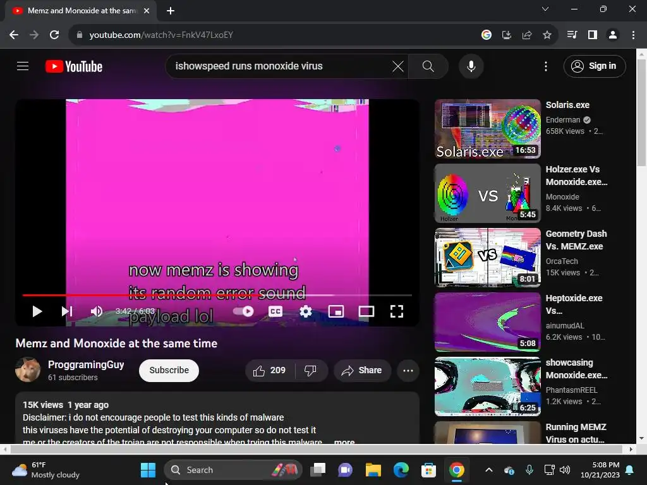647x485 pixels.
Task: Mute the video volume
Action: pyautogui.click(x=97, y=311)
